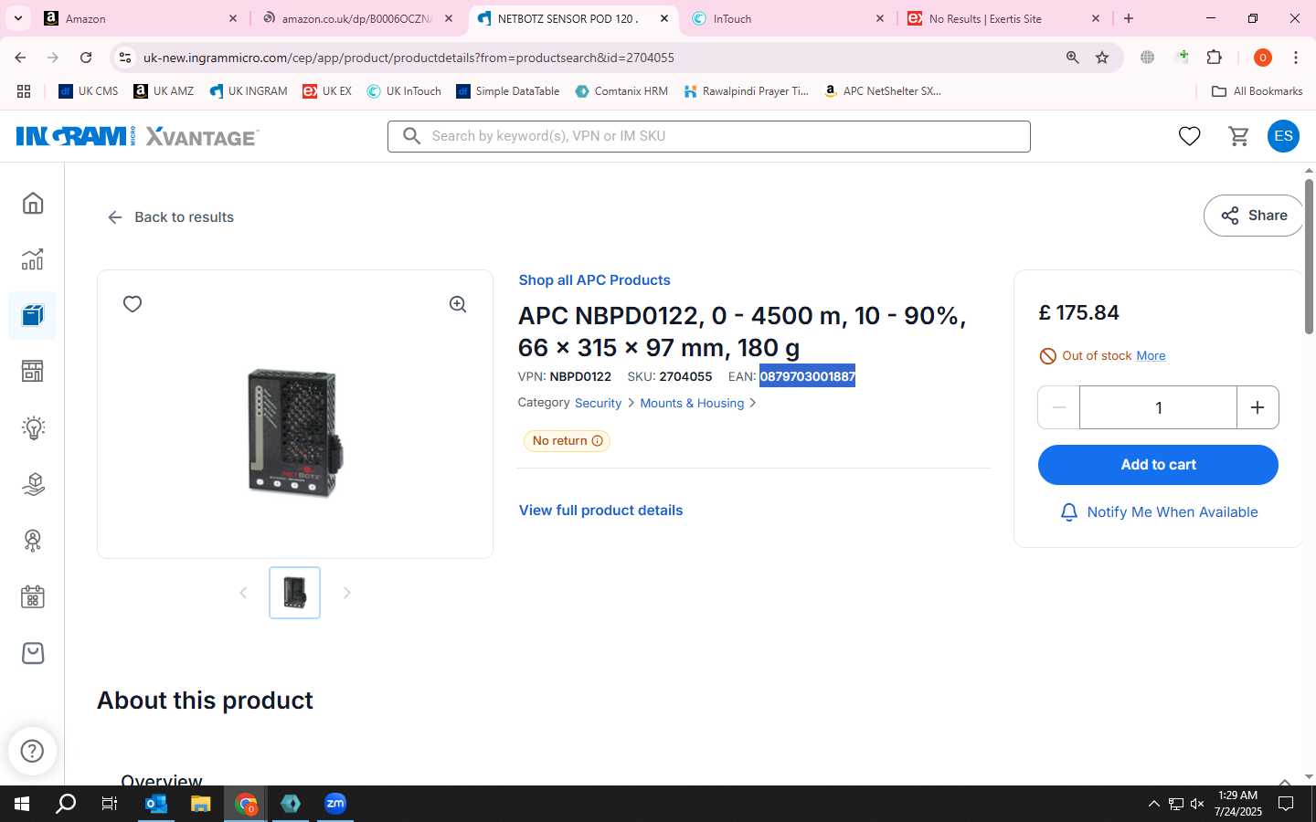Close the NETBOTZ SENSOR POD tab
1316x822 pixels.
coord(664,18)
